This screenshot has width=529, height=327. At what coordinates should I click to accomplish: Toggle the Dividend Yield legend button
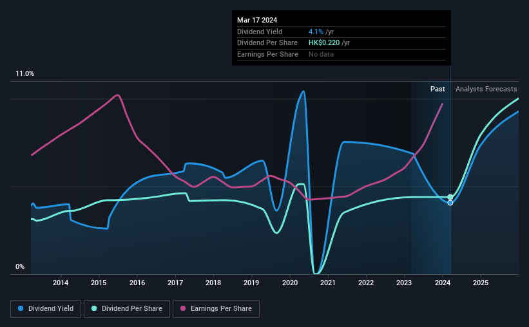click(x=46, y=308)
